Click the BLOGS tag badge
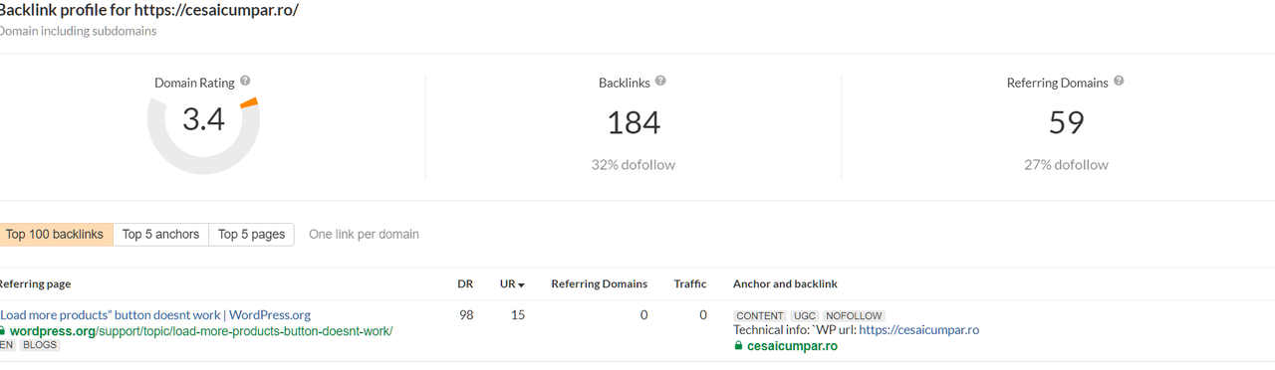The height and width of the screenshot is (370, 1275). [40, 345]
